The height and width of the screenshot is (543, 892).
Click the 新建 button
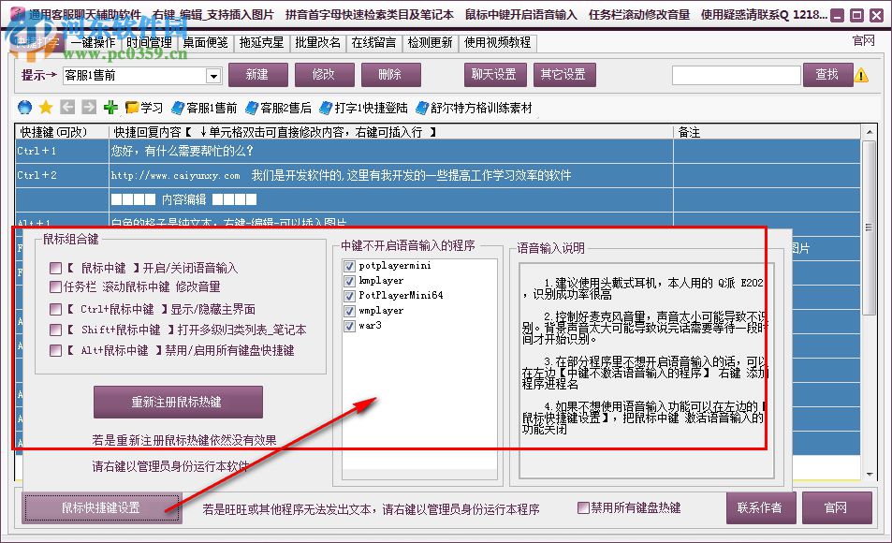(256, 74)
